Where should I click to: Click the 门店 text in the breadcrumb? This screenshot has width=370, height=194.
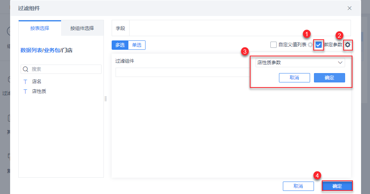[x=67, y=50]
